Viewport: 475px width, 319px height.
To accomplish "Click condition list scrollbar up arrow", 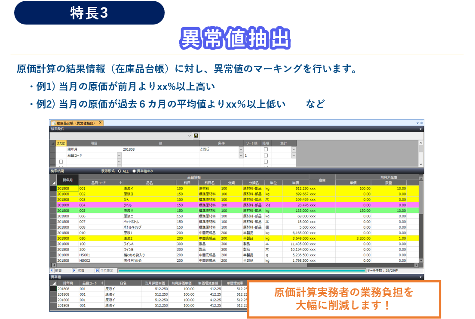I will [x=420, y=142].
